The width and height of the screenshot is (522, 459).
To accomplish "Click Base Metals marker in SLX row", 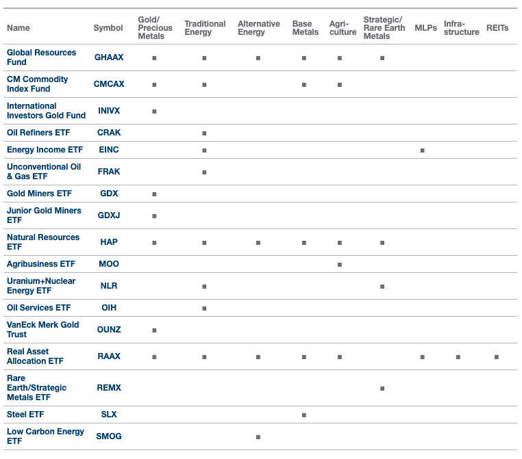I will (304, 415).
